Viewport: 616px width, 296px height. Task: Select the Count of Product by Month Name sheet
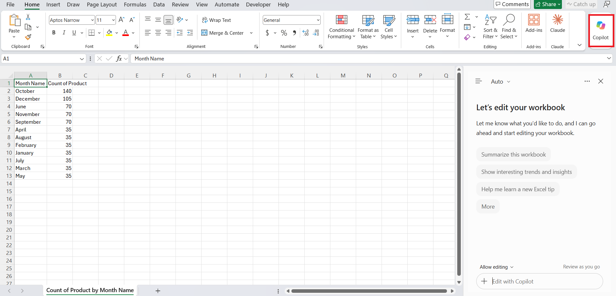tap(90, 290)
